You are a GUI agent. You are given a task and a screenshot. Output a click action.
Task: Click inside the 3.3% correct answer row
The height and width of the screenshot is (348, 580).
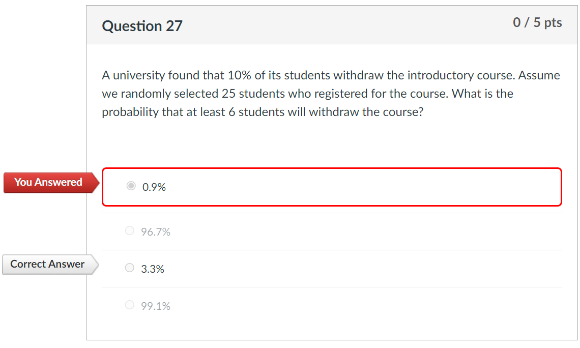coord(331,268)
